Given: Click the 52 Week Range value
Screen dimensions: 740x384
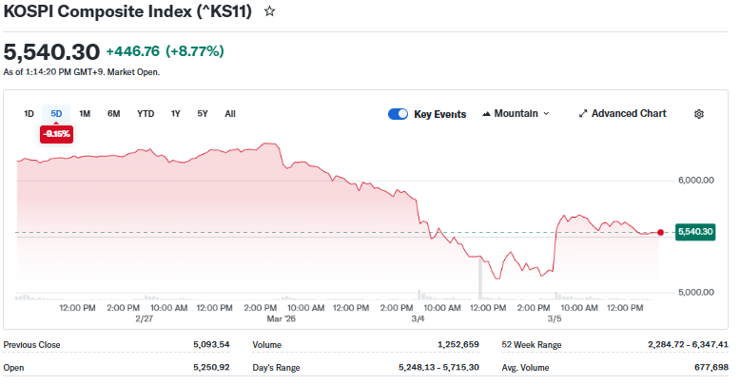Looking at the screenshot, I should click(688, 344).
